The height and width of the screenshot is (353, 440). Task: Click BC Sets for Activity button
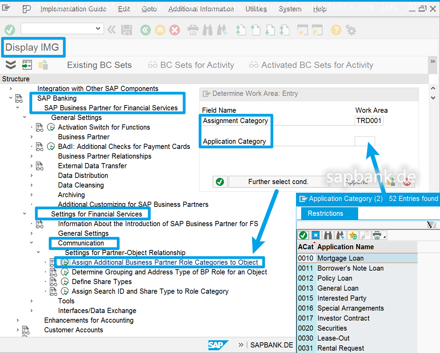(x=191, y=65)
